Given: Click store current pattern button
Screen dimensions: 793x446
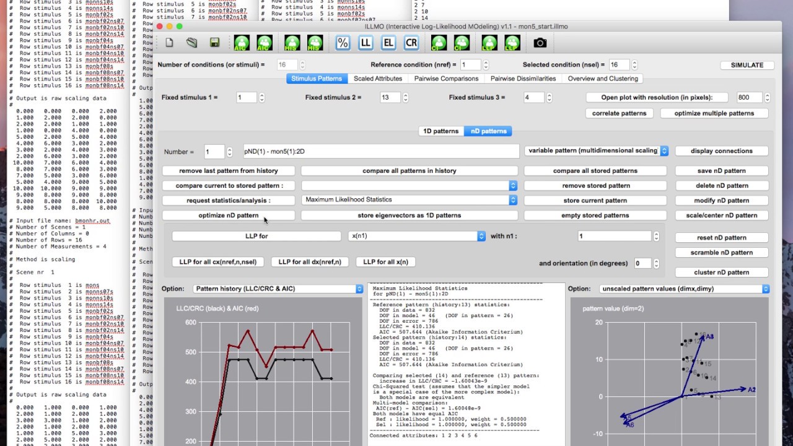Looking at the screenshot, I should tap(595, 201).
